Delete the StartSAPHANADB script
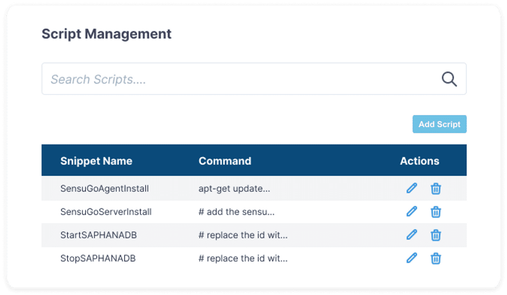507x295 pixels. coord(436,235)
